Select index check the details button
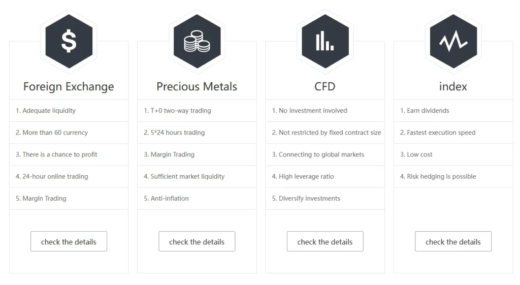This screenshot has width=520, height=285. (453, 242)
